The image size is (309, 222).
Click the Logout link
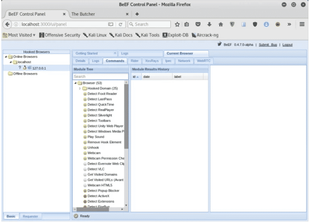coord(287,45)
